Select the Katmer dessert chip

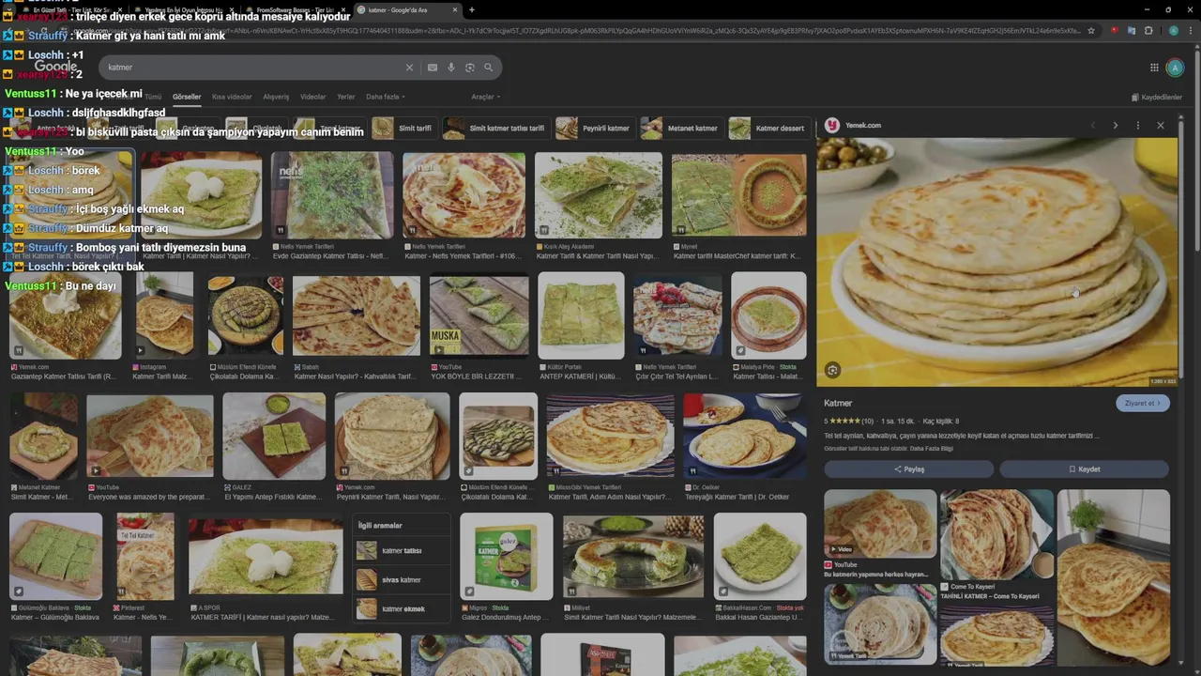coord(768,129)
